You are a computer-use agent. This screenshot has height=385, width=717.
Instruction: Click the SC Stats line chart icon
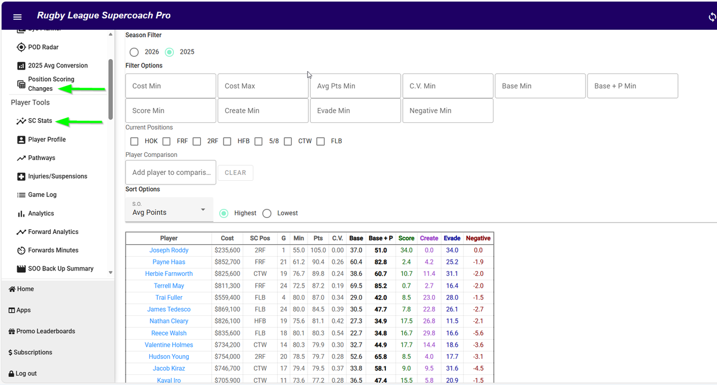pos(22,121)
